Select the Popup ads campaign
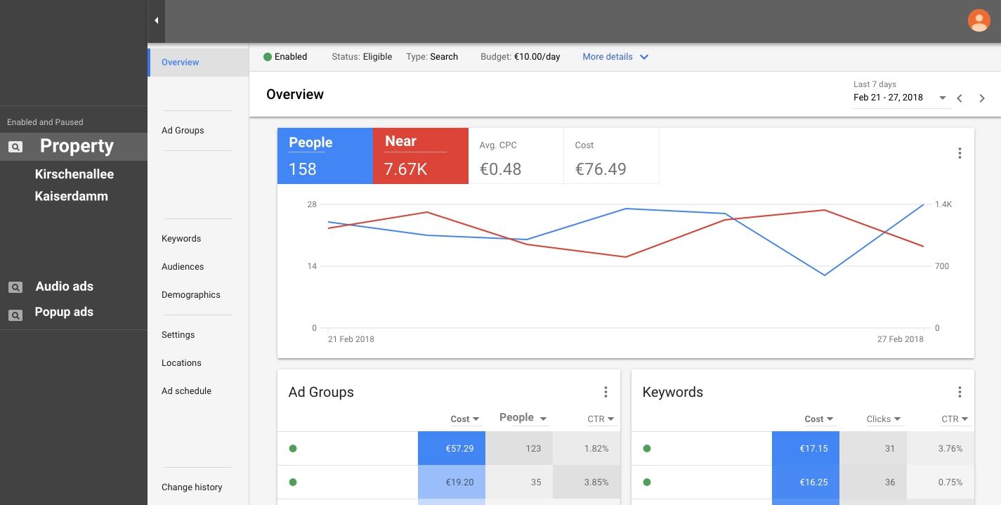1001x505 pixels. [64, 312]
